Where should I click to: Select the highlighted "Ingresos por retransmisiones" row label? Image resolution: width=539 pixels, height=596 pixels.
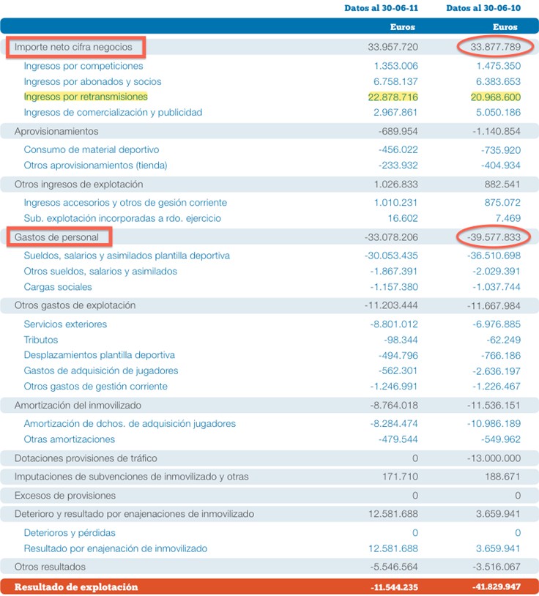(x=86, y=97)
